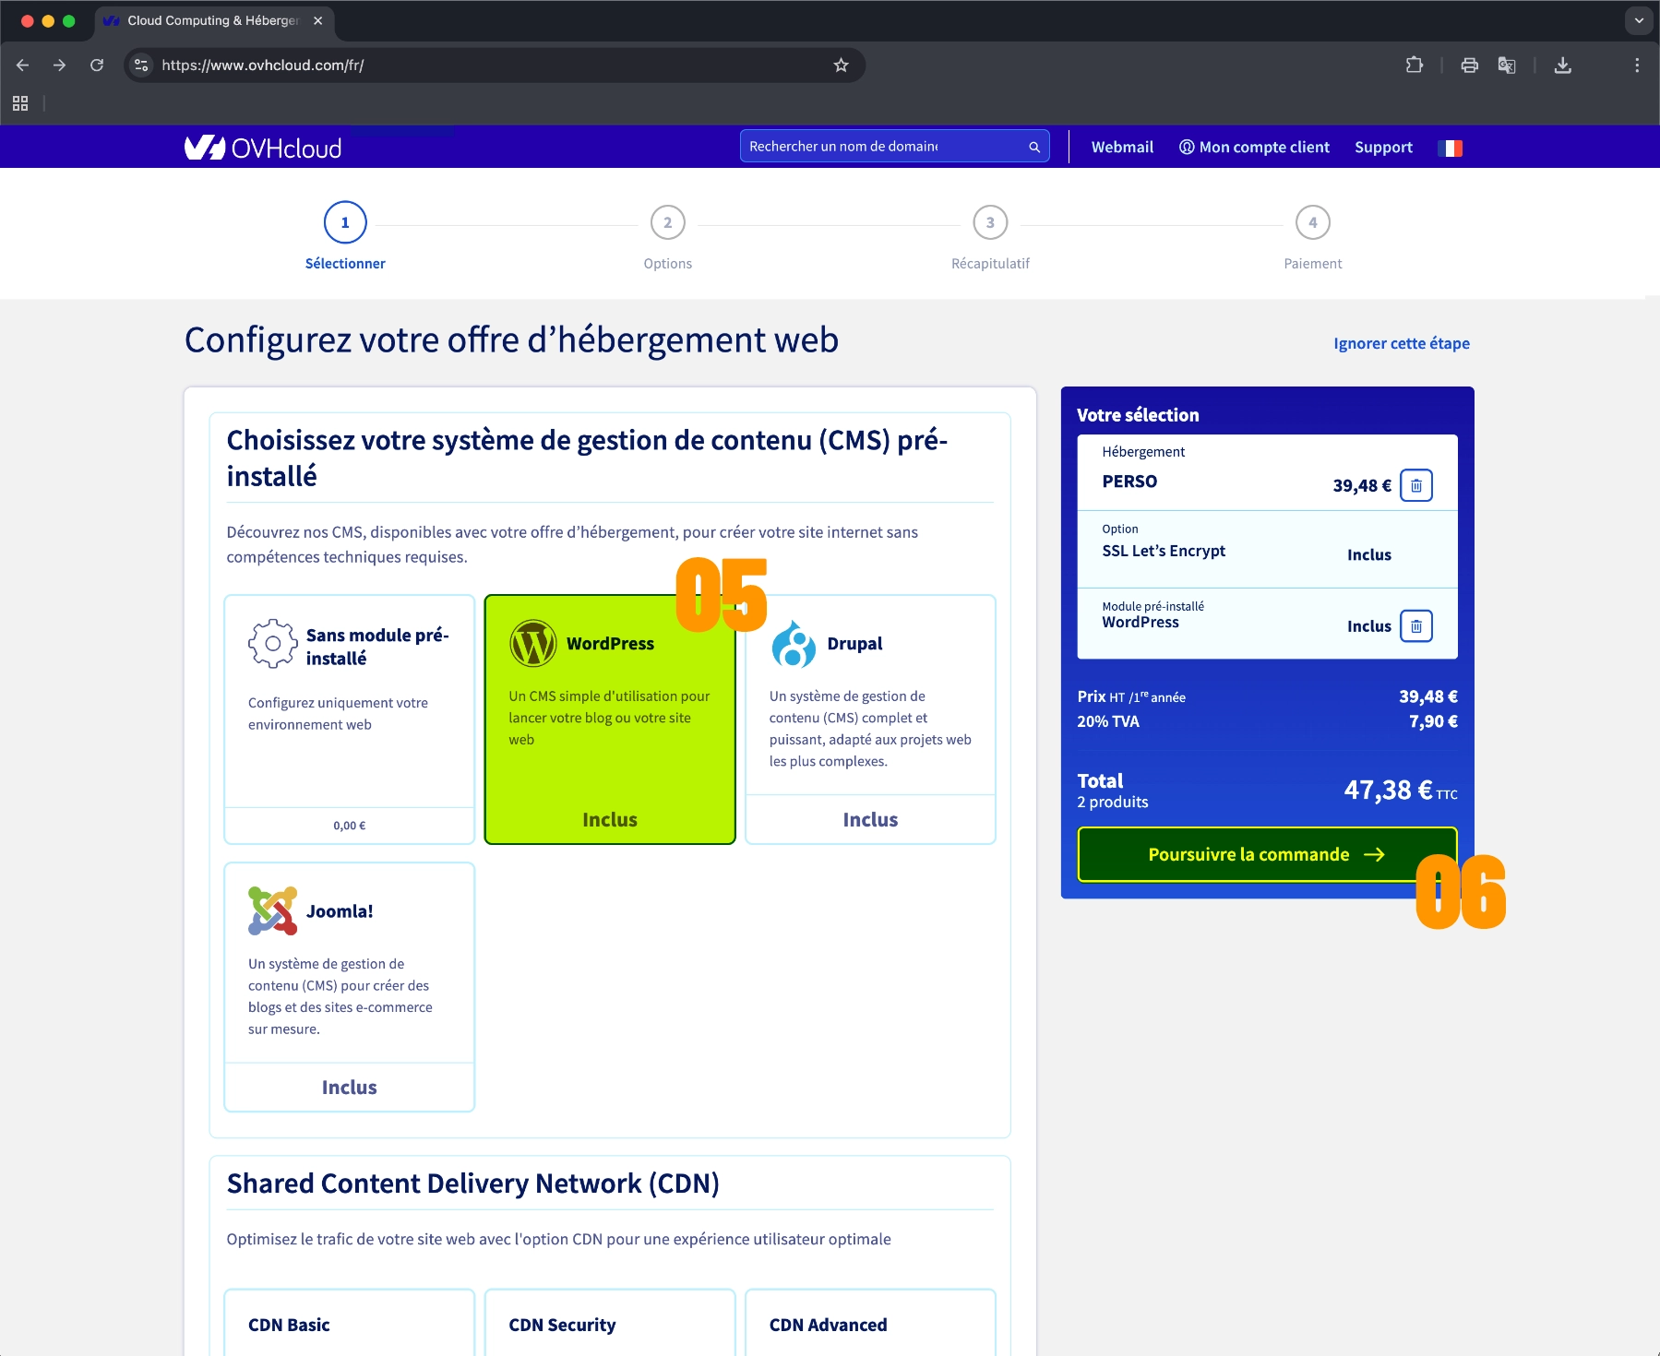Click the browser downloads icon
Screen dimensions: 1660x1356
(x=1562, y=65)
